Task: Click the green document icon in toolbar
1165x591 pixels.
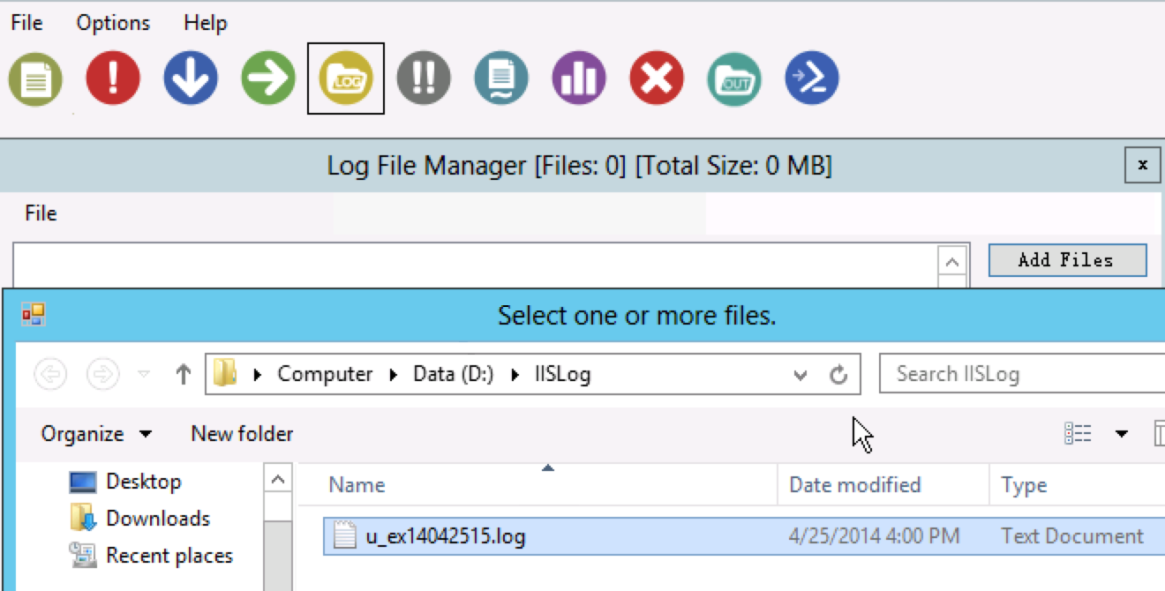Action: [35, 79]
